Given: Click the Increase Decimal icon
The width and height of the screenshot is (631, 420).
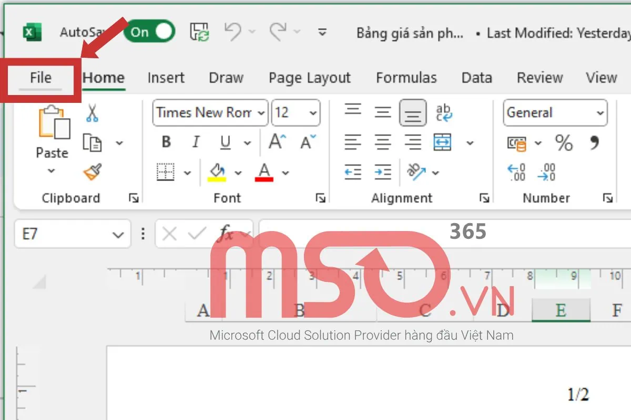Looking at the screenshot, I should click(516, 172).
